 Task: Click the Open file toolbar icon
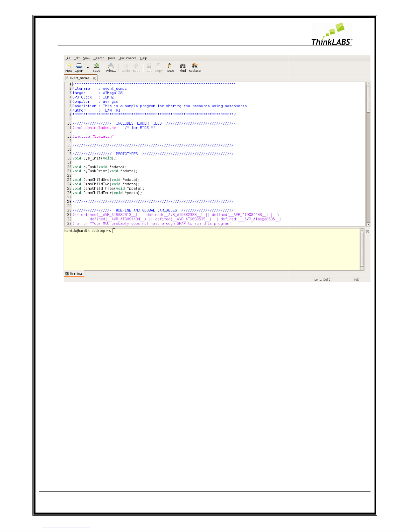[x=79, y=67]
